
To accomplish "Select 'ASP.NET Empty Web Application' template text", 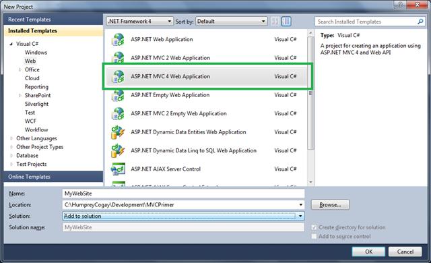I will [x=170, y=95].
